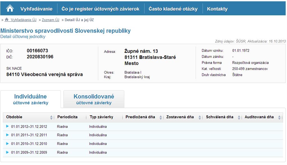
Task: Click 84110 Všeobecná verejná správa text
Action: click(x=45, y=74)
